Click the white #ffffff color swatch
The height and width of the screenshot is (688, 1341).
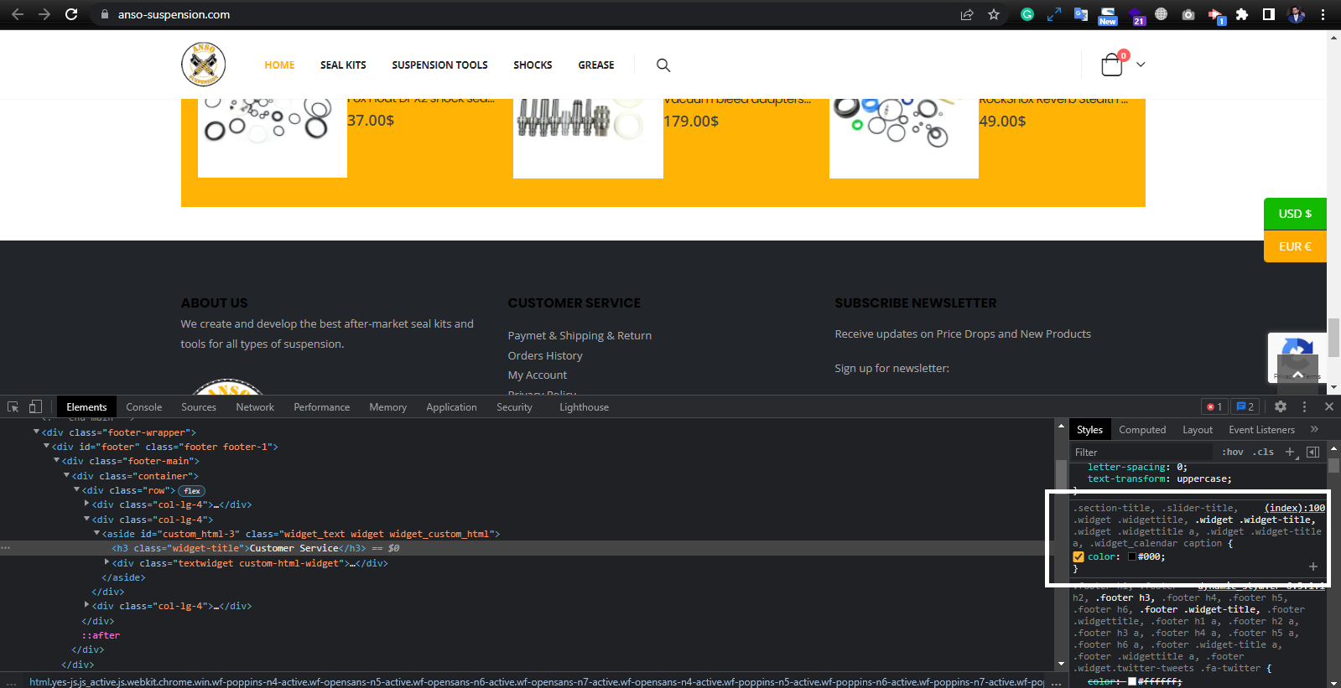(1131, 681)
